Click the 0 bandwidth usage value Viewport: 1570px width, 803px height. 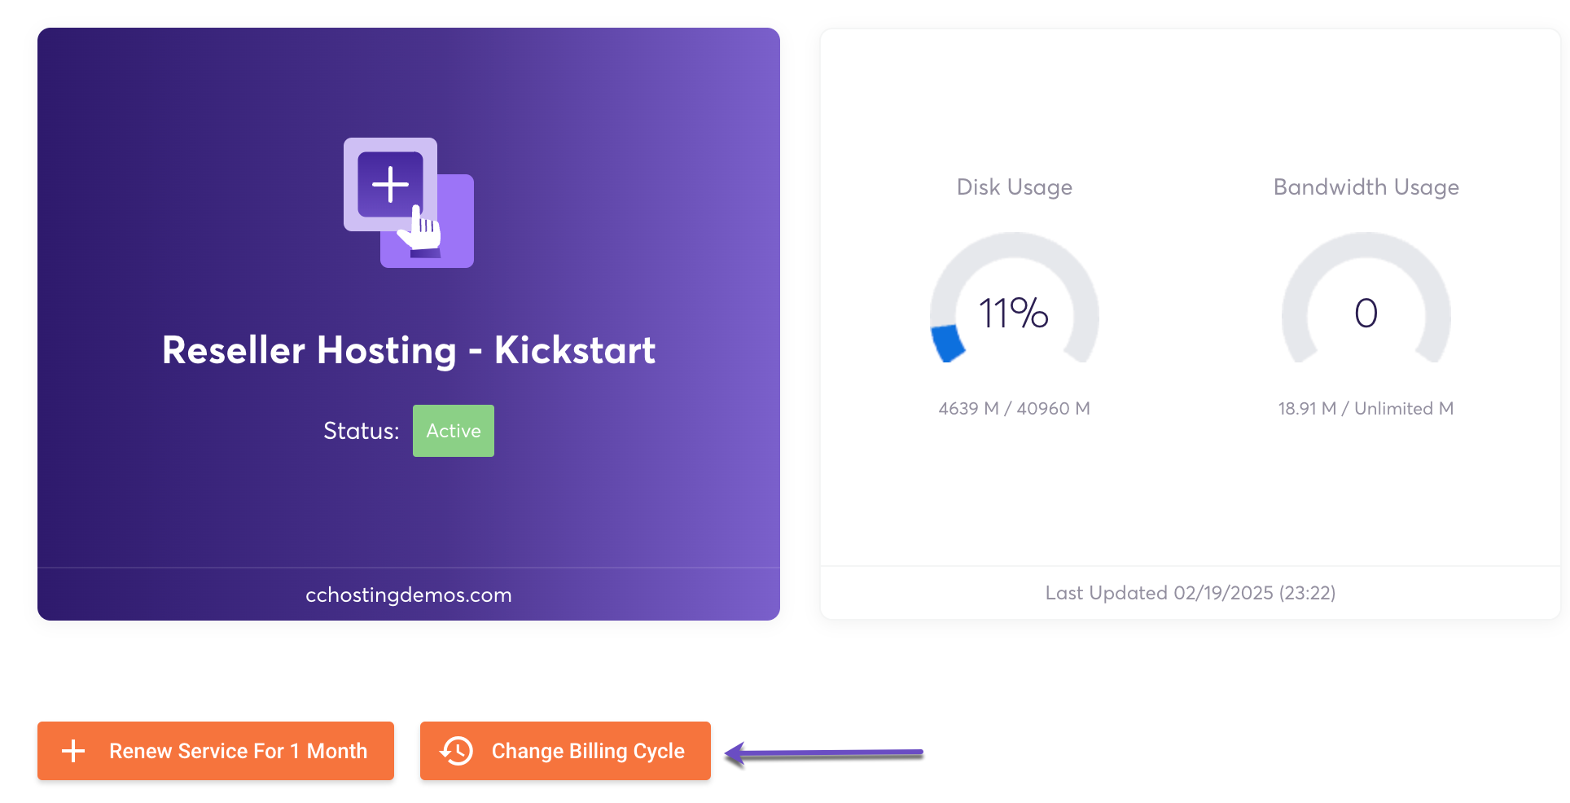pos(1366,314)
